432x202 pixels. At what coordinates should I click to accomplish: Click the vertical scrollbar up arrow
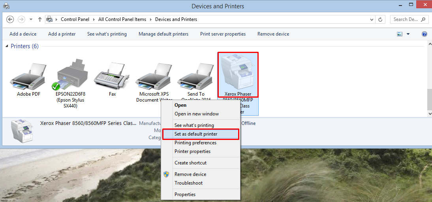click(429, 43)
